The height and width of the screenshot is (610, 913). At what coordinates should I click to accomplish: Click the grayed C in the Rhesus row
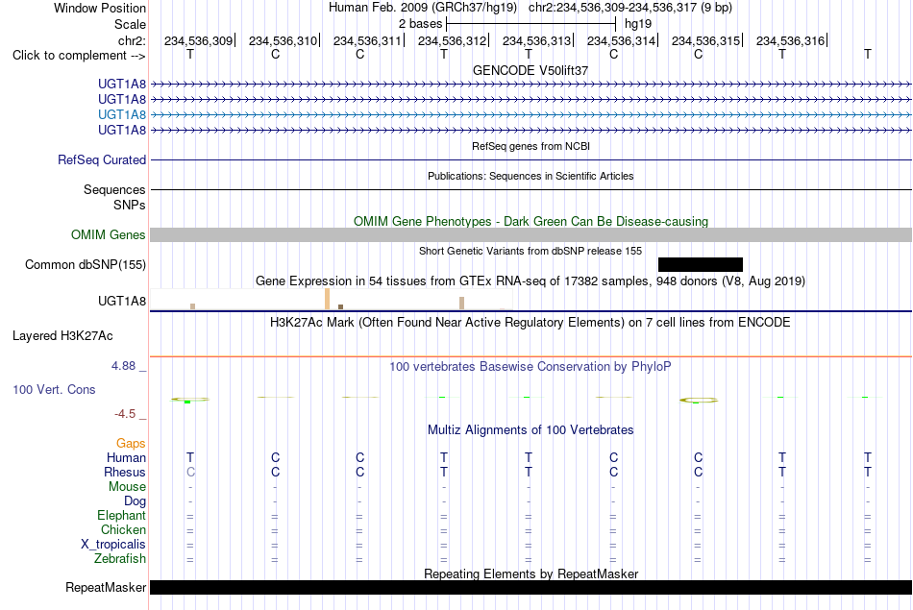click(190, 472)
